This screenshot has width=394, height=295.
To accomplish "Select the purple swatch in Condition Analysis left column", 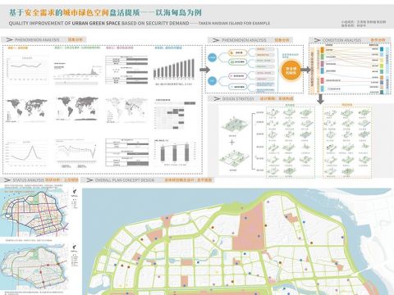I will [322, 64].
